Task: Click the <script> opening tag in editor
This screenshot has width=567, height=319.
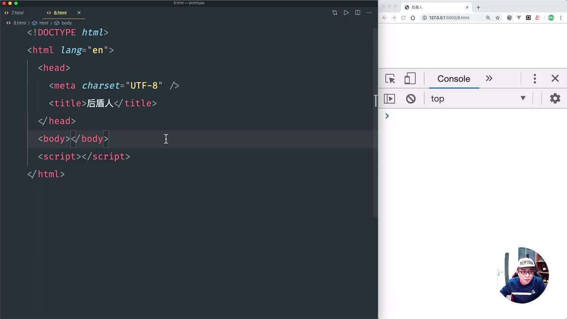Action: (x=59, y=156)
